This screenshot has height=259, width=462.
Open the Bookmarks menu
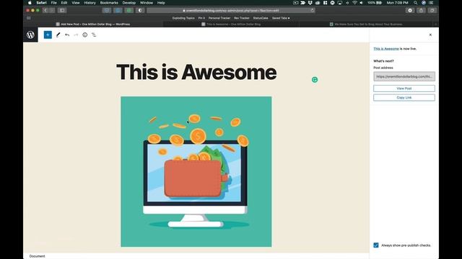coord(109,3)
